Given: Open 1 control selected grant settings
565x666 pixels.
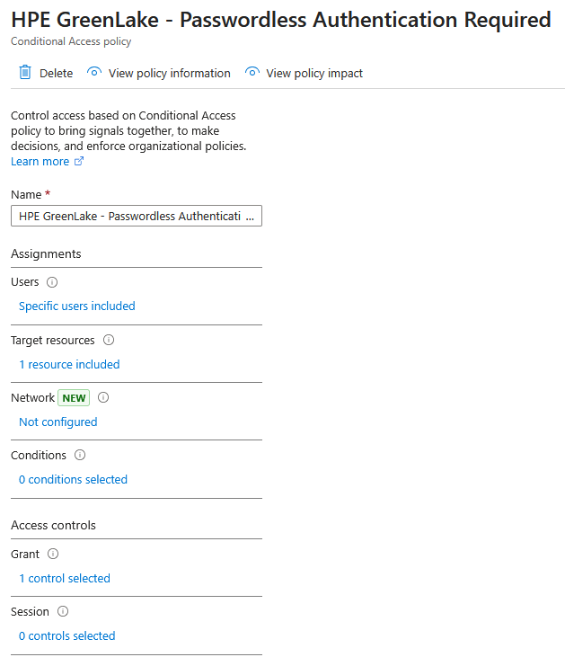Looking at the screenshot, I should [65, 578].
